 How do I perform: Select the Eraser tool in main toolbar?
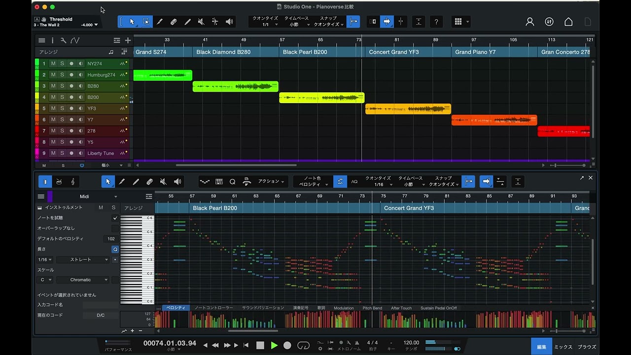(x=174, y=22)
